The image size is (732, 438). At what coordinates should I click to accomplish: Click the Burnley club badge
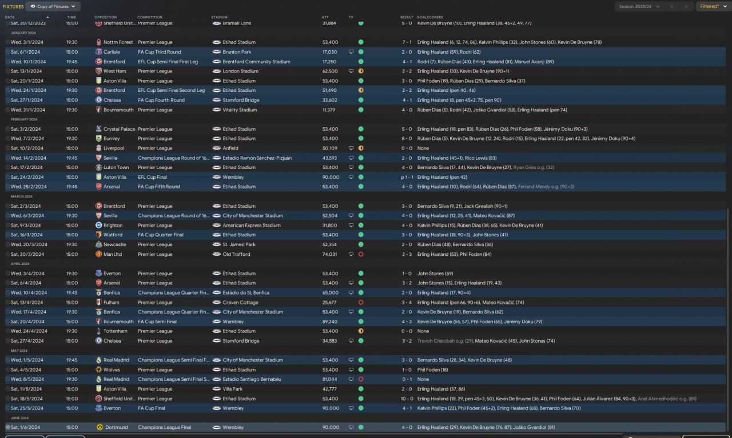point(98,139)
